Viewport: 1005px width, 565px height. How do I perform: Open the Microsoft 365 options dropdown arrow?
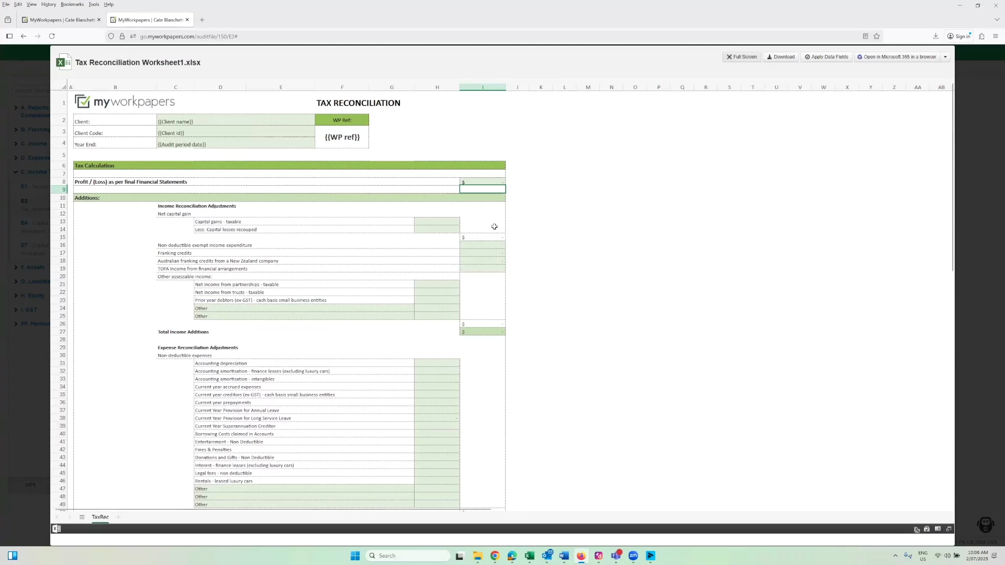(x=945, y=57)
